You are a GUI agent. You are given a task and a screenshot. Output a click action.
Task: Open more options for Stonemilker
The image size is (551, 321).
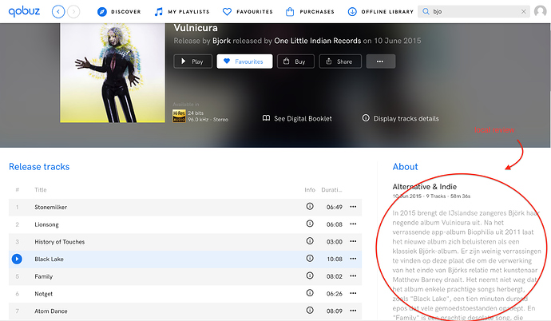(353, 207)
